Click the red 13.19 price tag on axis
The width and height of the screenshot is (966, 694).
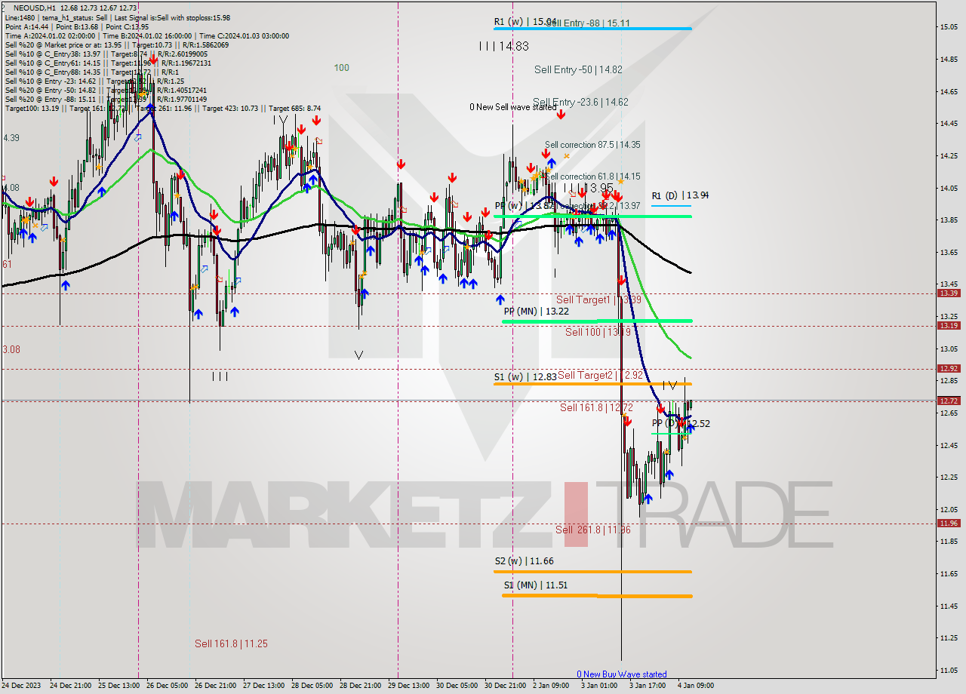tap(949, 326)
